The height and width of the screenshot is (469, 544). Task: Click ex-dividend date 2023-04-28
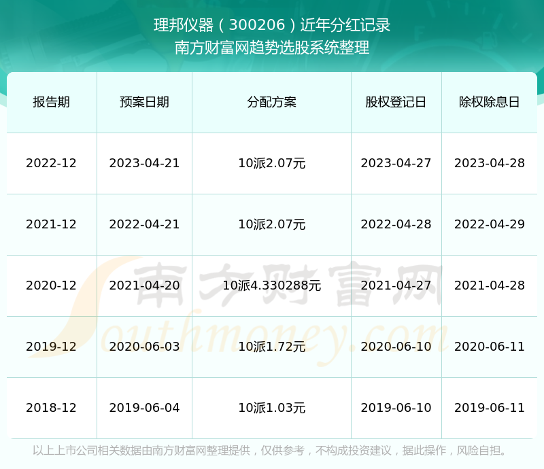point(490,163)
